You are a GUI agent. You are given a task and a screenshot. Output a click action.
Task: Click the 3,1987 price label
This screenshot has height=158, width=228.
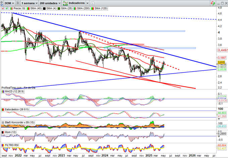tap(222, 58)
